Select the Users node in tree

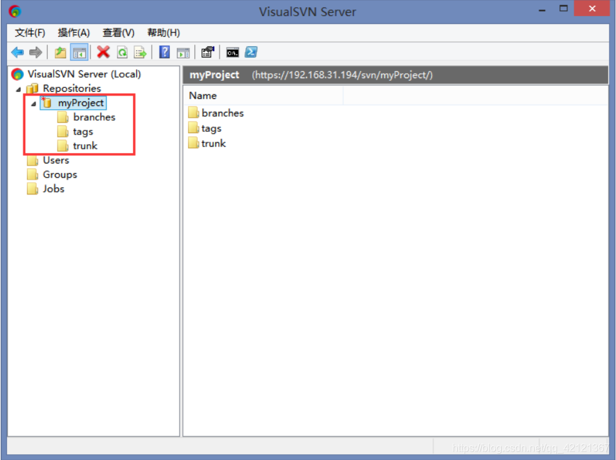[x=56, y=160]
